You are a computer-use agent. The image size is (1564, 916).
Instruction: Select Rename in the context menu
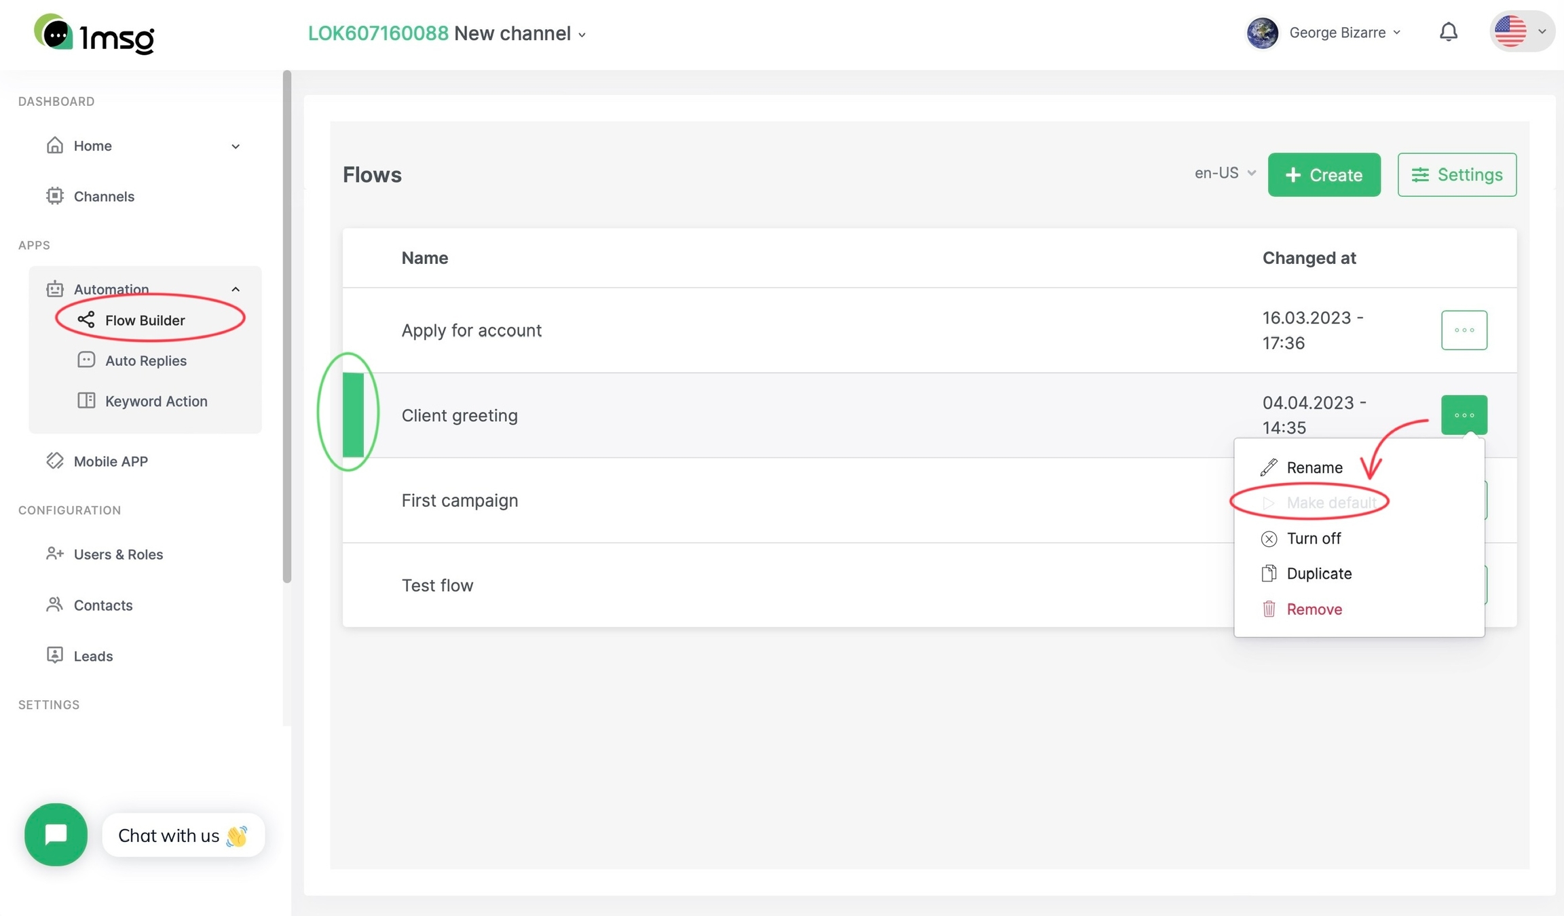click(1314, 467)
